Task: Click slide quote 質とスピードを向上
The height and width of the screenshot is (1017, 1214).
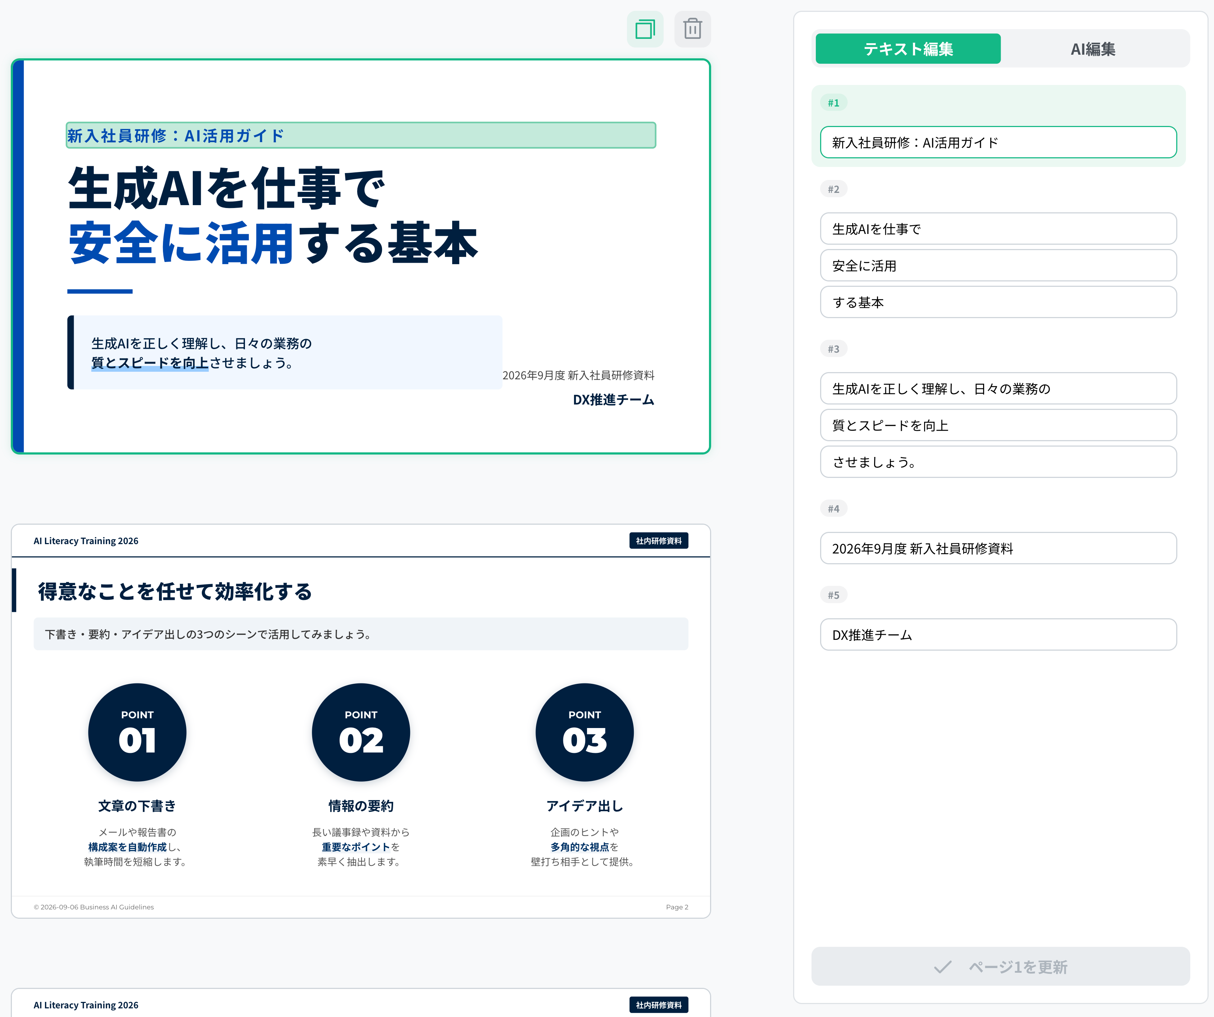Action: coord(150,363)
